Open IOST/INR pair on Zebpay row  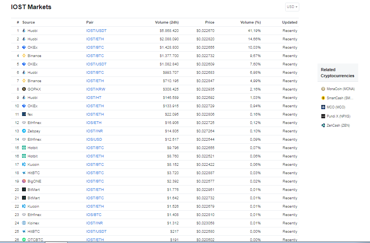[x=94, y=131]
